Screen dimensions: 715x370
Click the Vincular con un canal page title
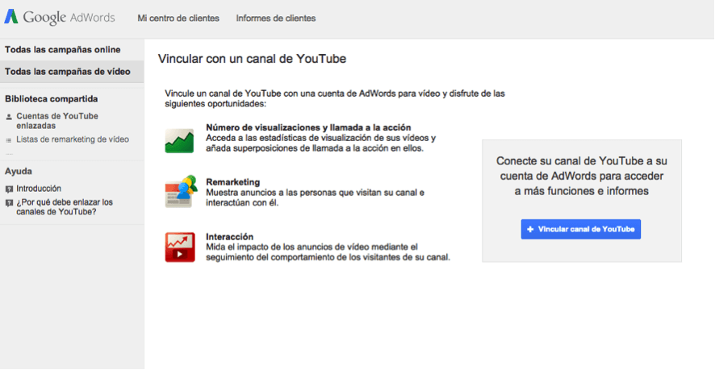(252, 59)
